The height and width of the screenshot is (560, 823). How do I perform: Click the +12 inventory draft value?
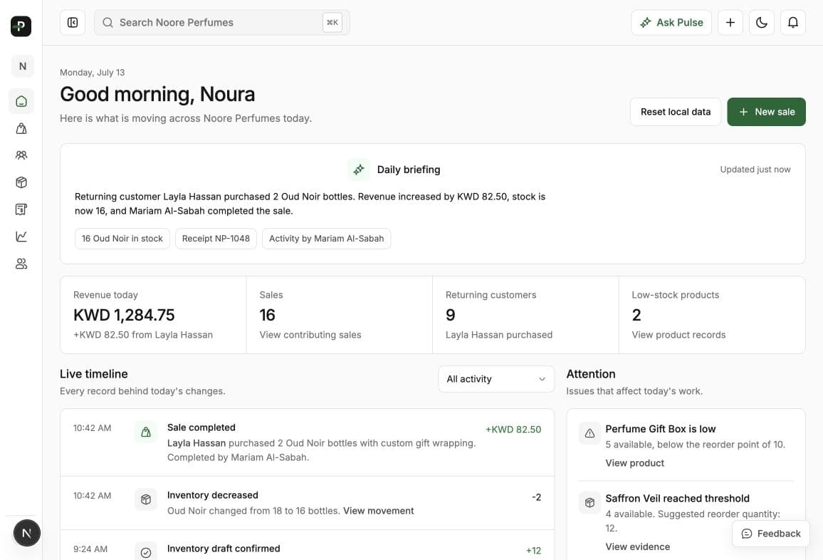533,551
